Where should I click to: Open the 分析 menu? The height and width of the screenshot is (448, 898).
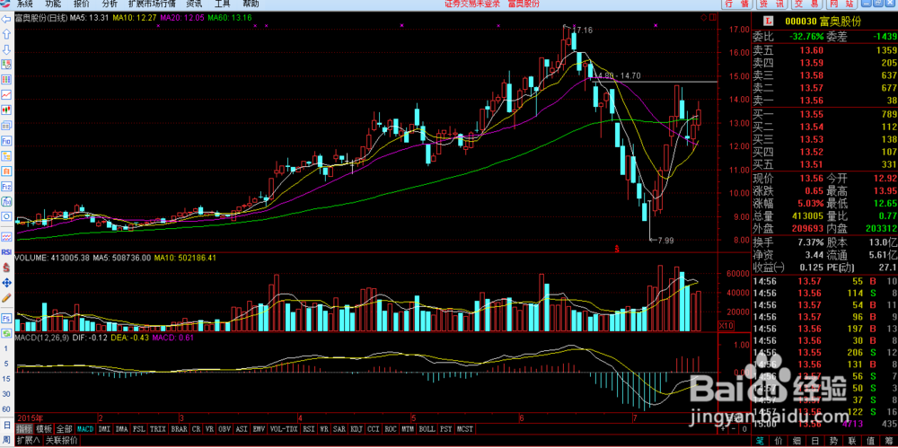click(x=110, y=4)
